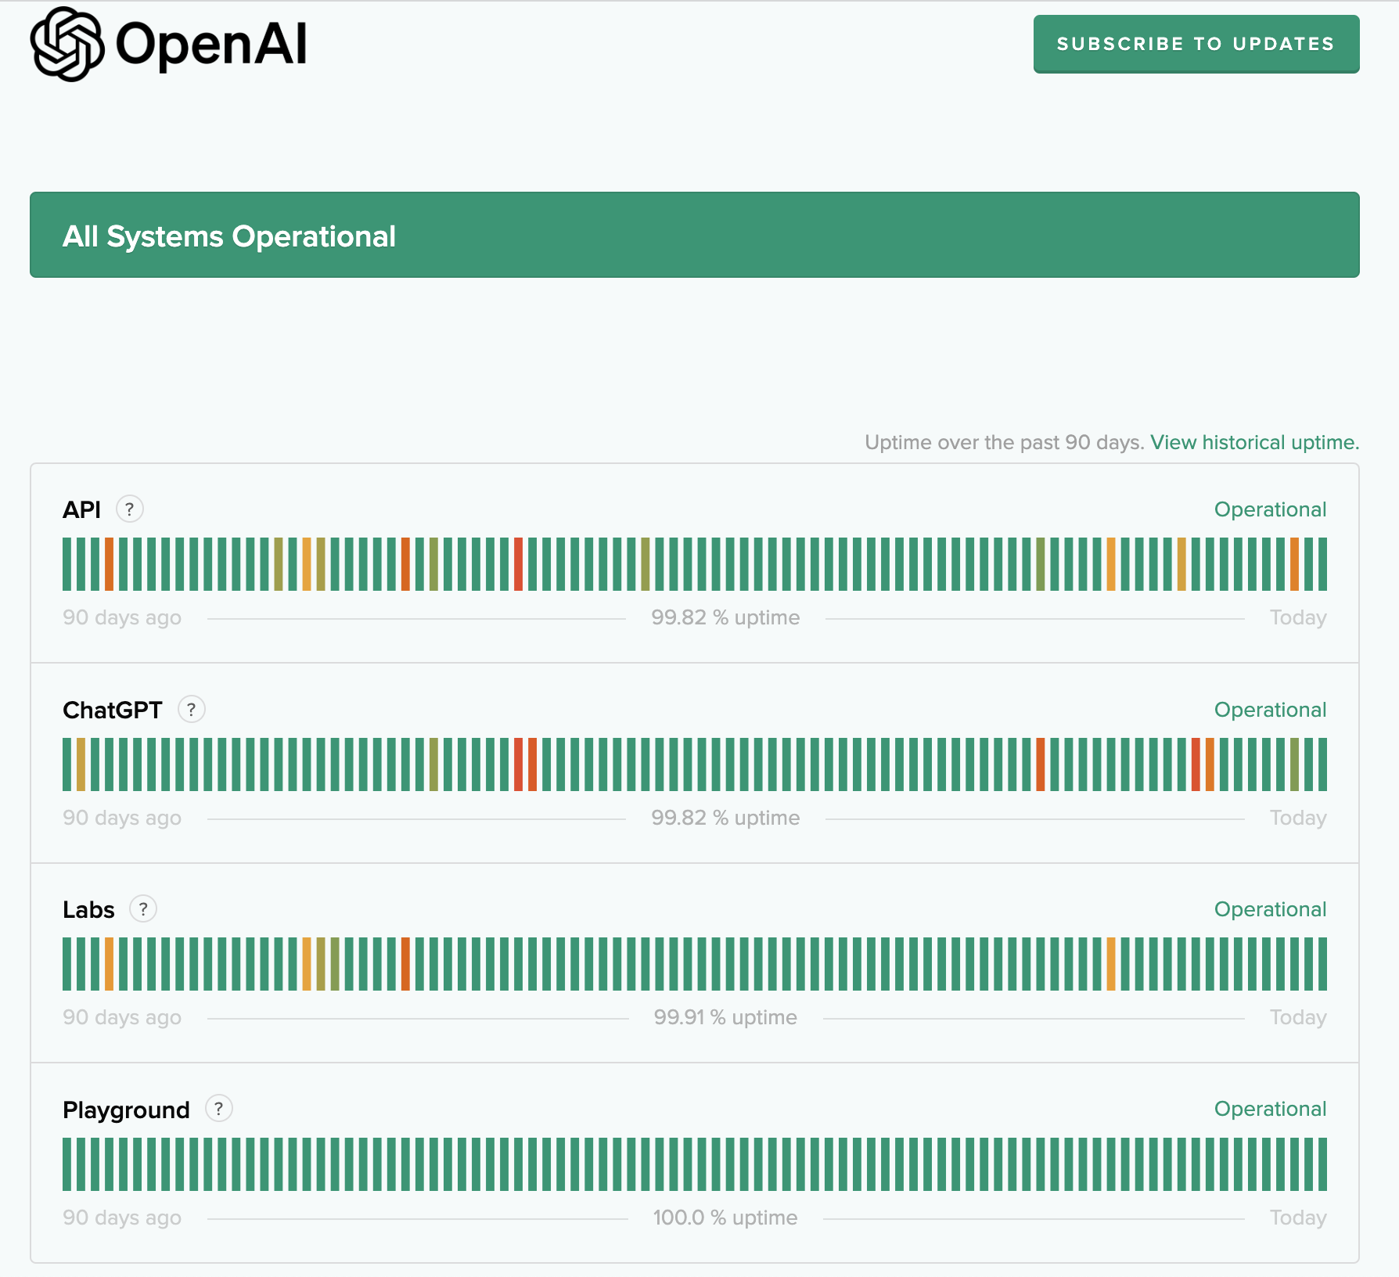Click the rightmost (Today) bar in the API uptime chart
Screen dimensions: 1399x1277
click(1322, 564)
